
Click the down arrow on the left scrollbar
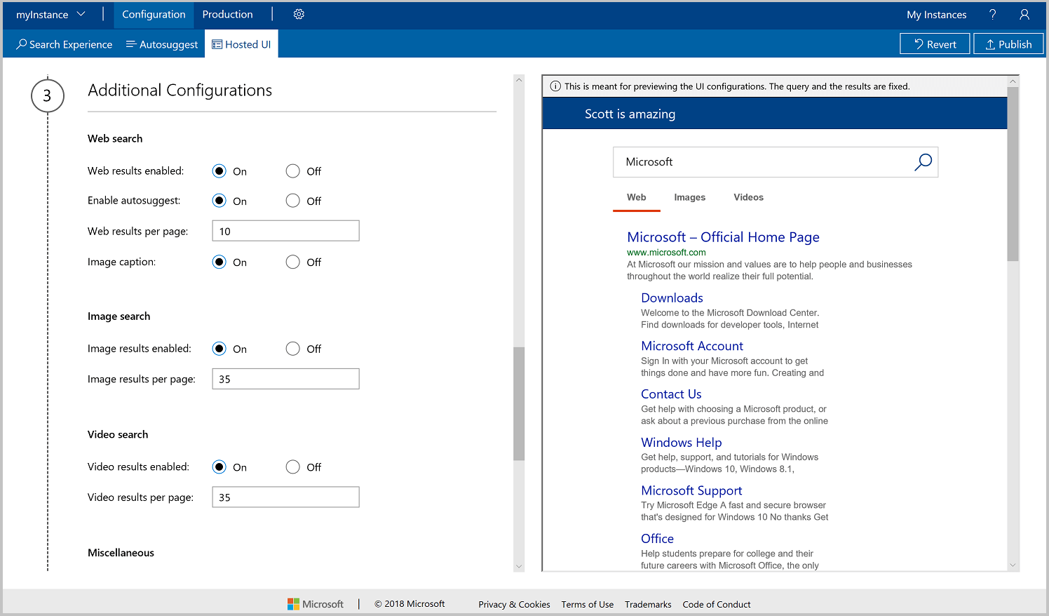(x=519, y=565)
